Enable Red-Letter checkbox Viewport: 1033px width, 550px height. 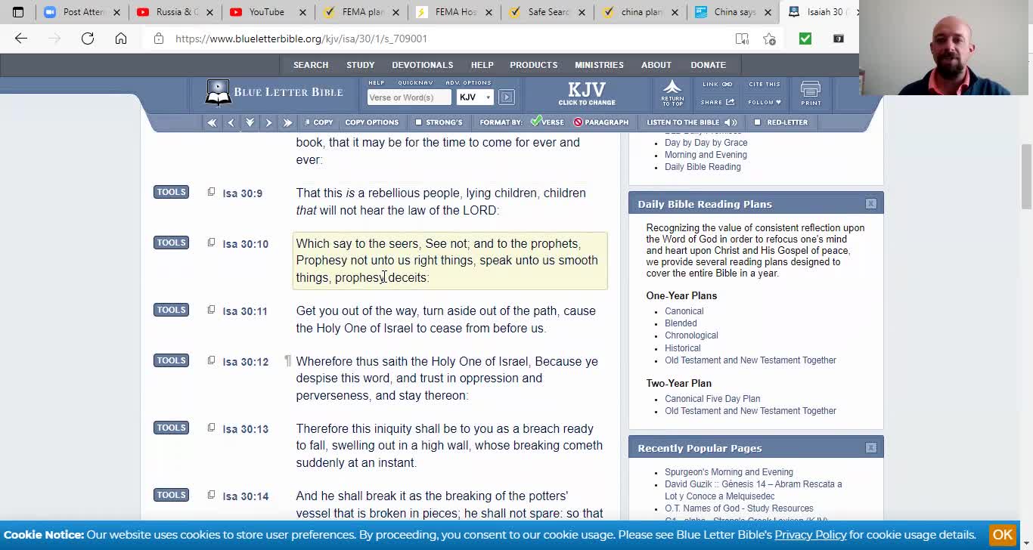(757, 122)
